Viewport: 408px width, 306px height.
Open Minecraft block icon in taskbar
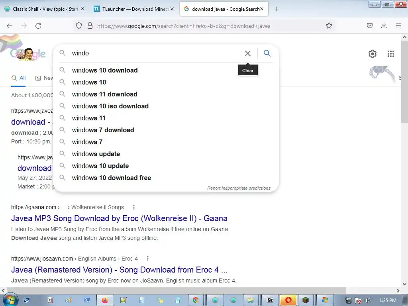[306, 300]
